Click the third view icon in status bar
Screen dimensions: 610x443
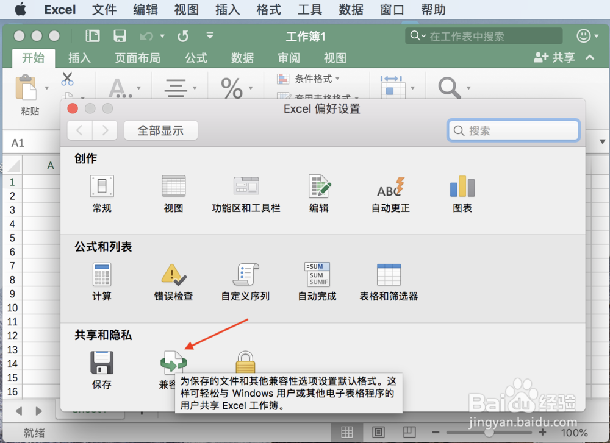click(x=409, y=432)
